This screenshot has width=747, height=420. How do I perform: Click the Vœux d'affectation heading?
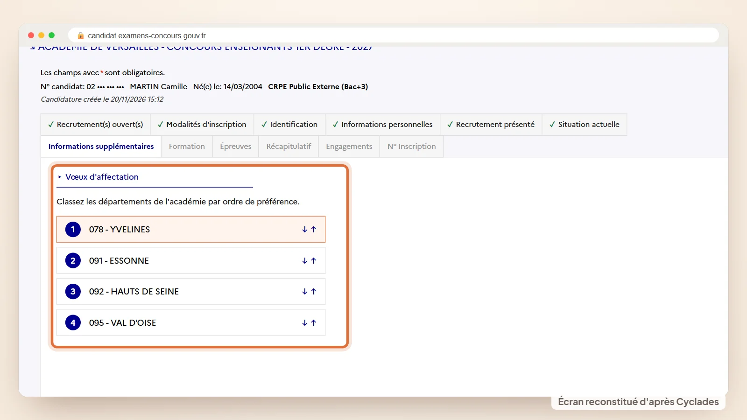click(x=102, y=177)
